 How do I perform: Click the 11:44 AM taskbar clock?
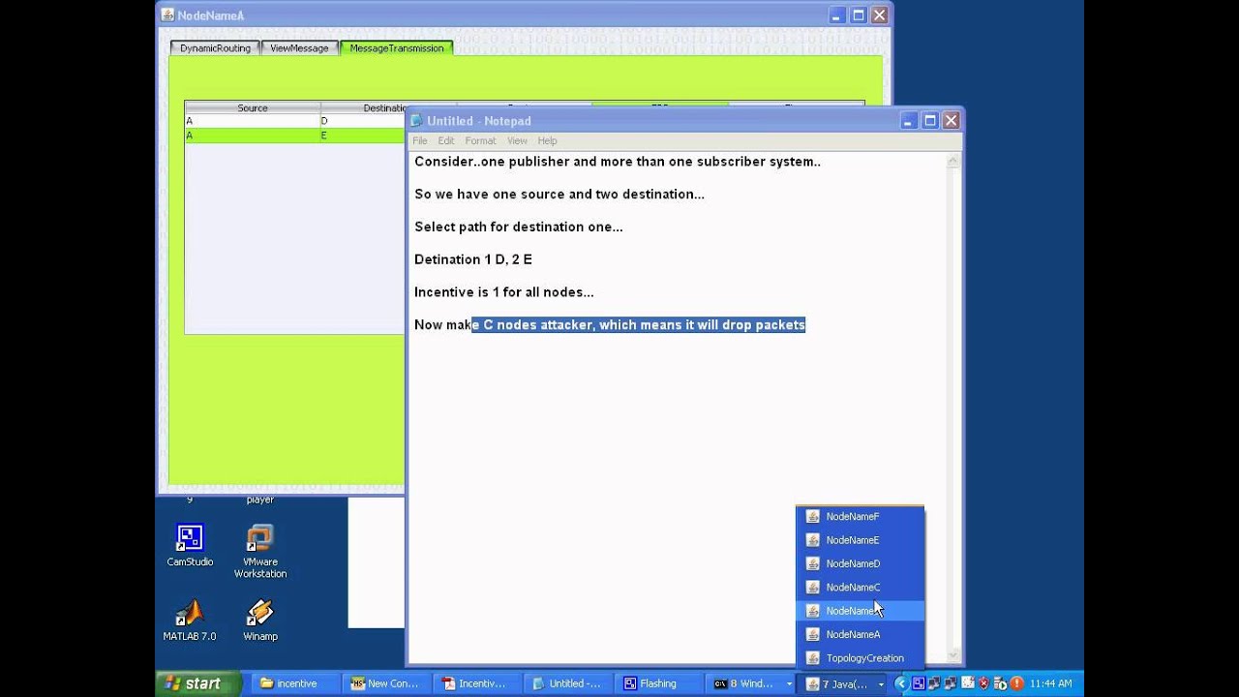[x=1049, y=683]
